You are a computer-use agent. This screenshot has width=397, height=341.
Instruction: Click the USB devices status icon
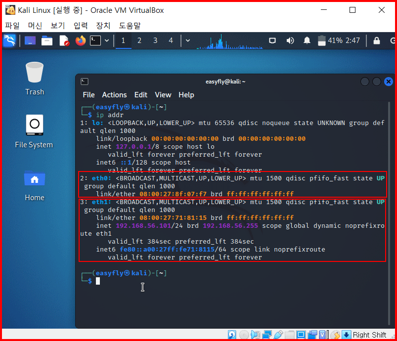(278, 335)
